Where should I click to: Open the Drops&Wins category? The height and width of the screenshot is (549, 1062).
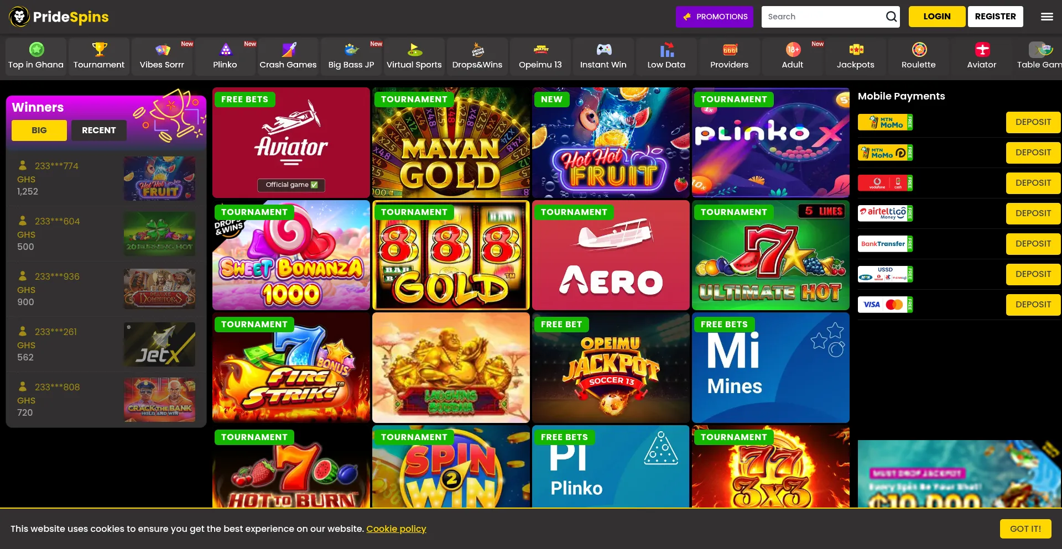[x=477, y=56]
